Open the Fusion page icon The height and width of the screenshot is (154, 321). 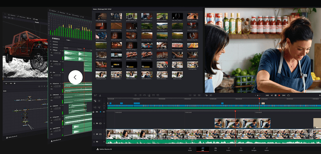[228, 149]
